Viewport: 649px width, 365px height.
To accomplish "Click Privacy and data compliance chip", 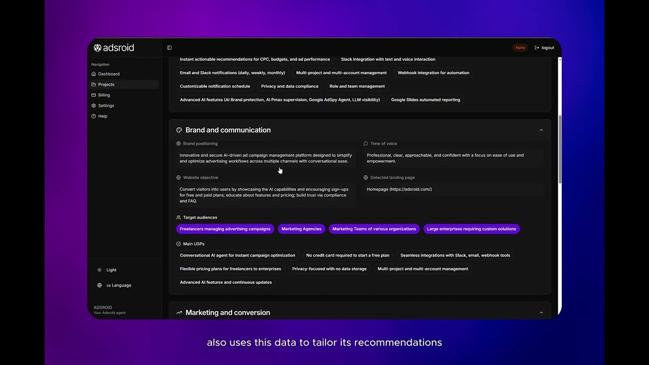I will point(290,87).
